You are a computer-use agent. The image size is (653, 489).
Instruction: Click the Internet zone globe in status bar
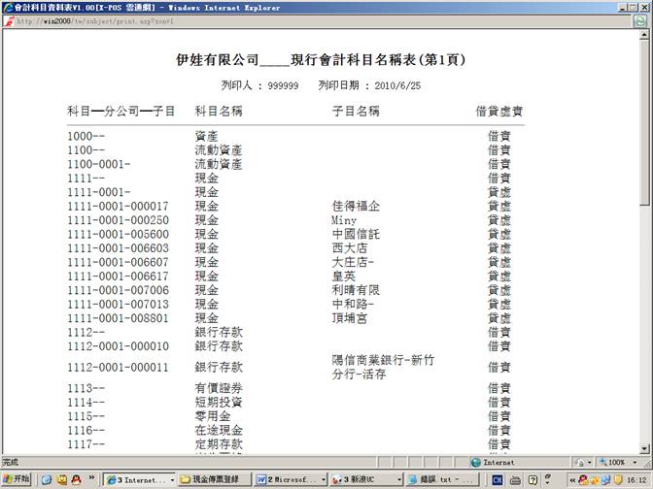click(476, 463)
